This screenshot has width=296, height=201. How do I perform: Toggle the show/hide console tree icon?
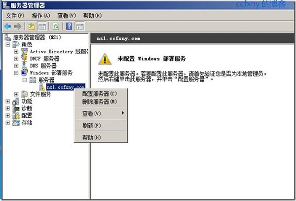[42, 27]
